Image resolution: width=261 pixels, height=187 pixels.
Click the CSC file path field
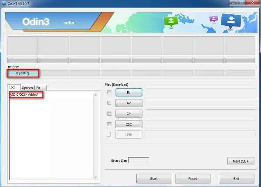click(201, 124)
